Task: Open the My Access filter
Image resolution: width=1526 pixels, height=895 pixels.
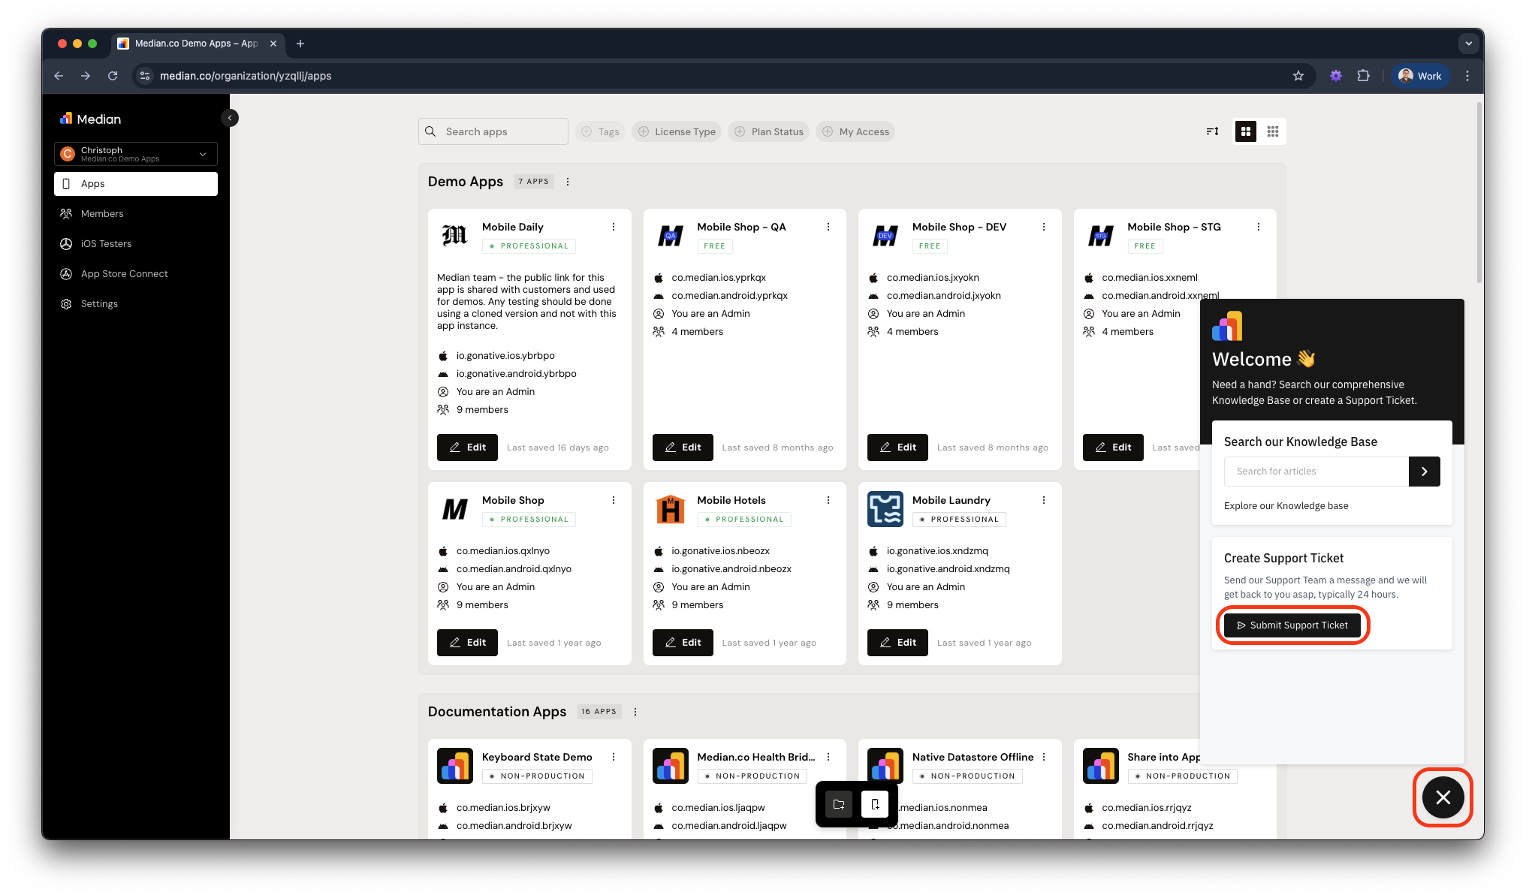Action: (x=855, y=131)
